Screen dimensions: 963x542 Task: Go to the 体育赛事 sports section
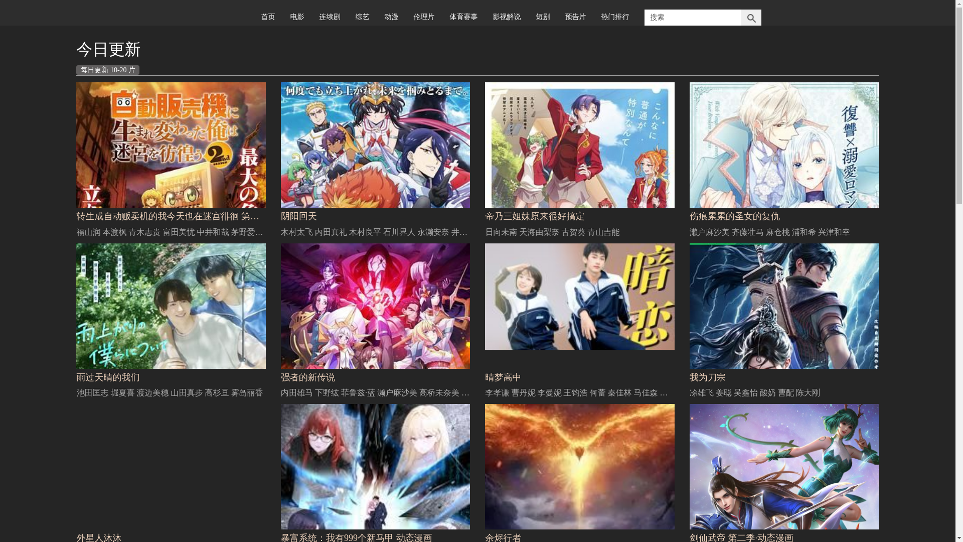coord(463,17)
